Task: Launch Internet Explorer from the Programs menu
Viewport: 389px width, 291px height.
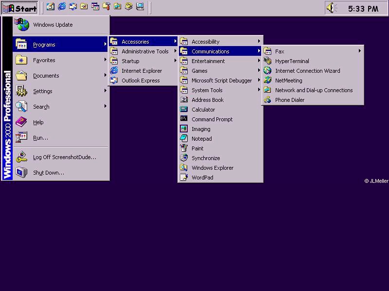Action: click(143, 71)
